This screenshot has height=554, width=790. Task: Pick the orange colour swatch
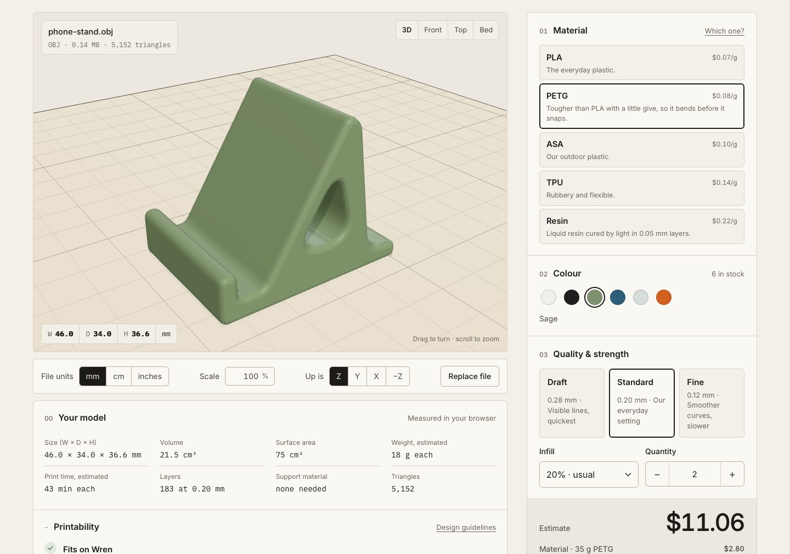(x=664, y=297)
